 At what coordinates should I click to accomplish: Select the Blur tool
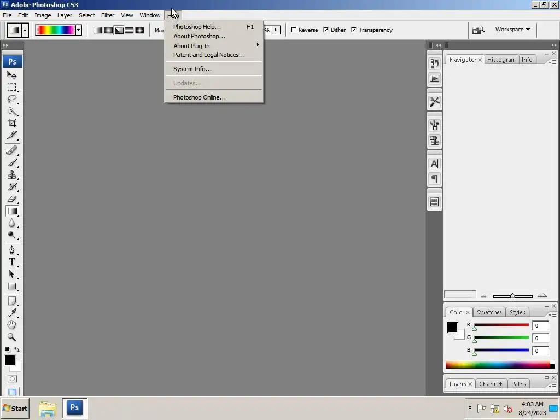click(x=12, y=223)
